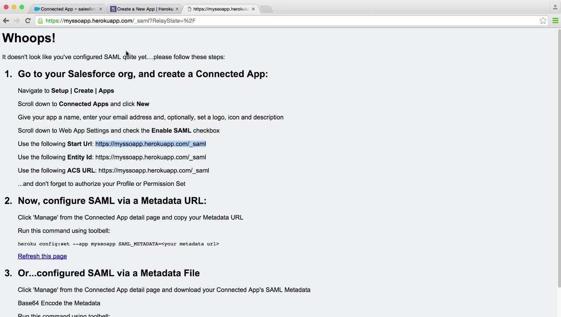Click the 'Give your app a name' instruction line
This screenshot has height=317, width=561.
(x=151, y=118)
